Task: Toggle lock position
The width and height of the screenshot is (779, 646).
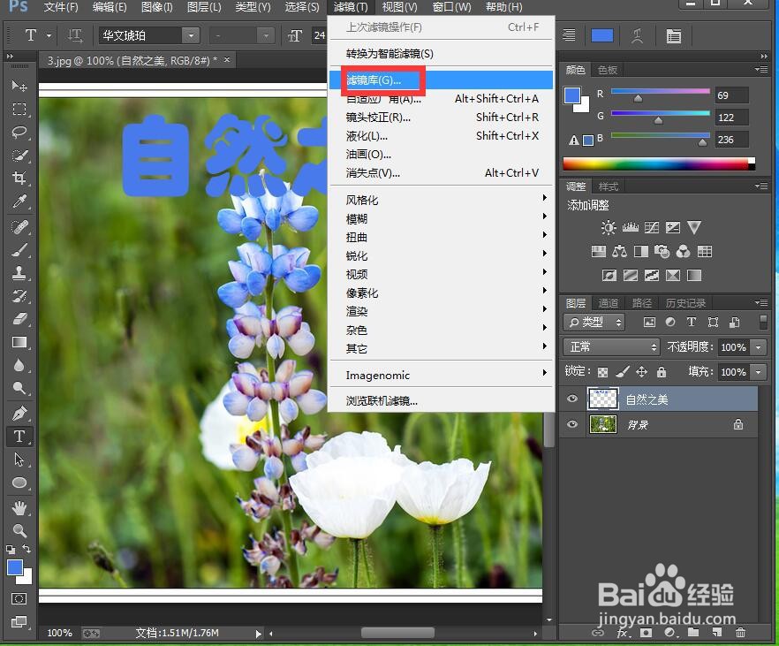Action: (x=642, y=372)
